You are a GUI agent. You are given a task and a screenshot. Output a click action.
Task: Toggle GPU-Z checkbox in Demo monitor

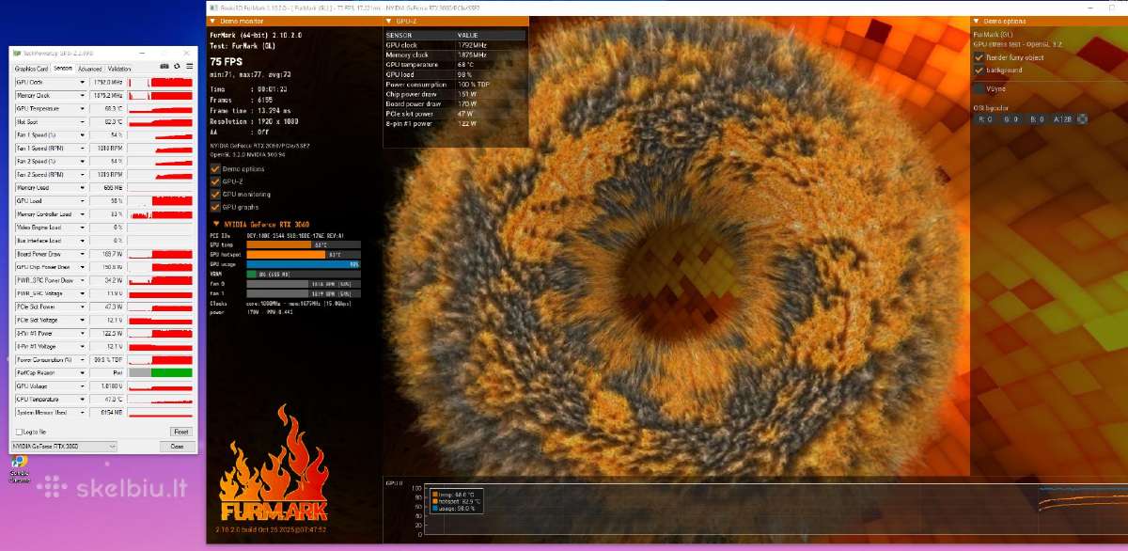click(x=215, y=181)
